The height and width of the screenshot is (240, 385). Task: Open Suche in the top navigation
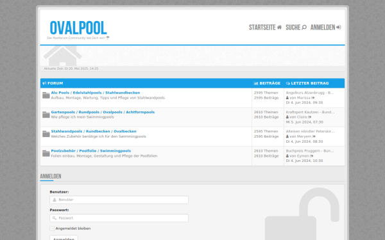(296, 27)
